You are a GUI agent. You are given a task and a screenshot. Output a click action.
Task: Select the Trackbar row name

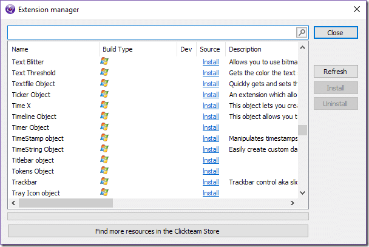24,182
